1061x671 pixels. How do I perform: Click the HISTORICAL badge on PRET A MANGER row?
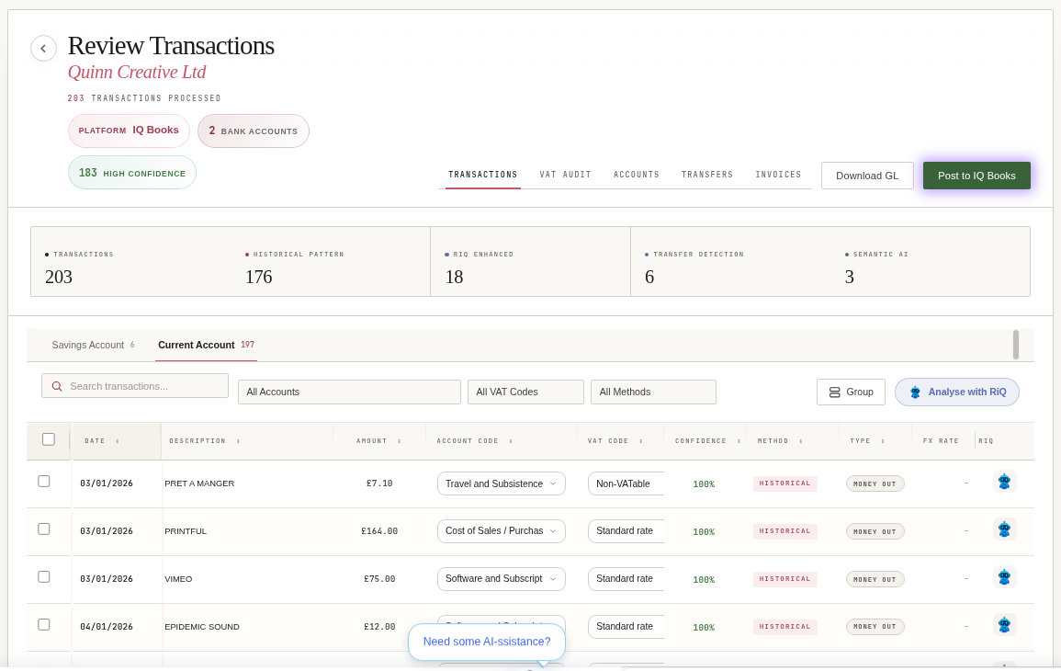784,483
